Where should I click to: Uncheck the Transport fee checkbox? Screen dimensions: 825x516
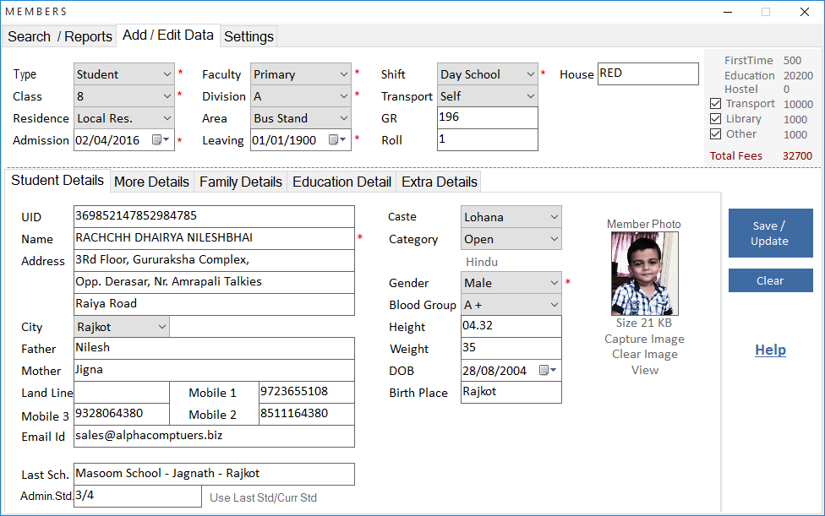coord(715,104)
